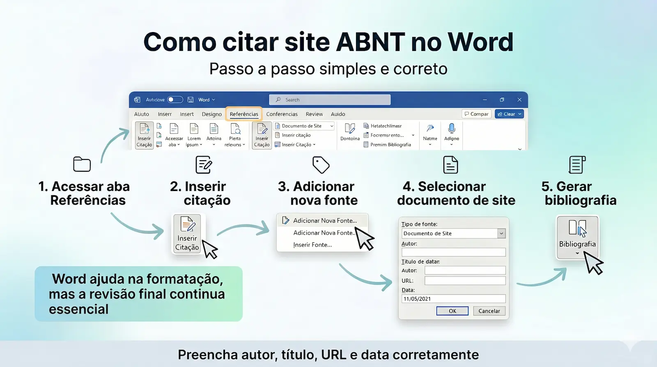
Task: Click the Hetatechlimasr ribbon item
Action: [x=382, y=126]
